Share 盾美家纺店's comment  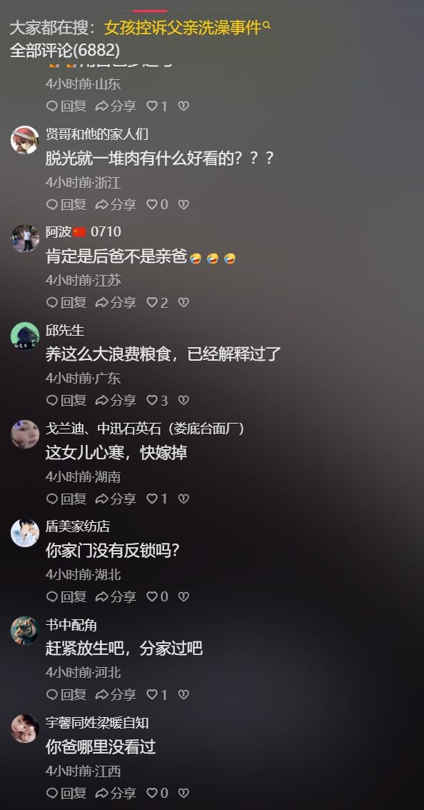(116, 596)
